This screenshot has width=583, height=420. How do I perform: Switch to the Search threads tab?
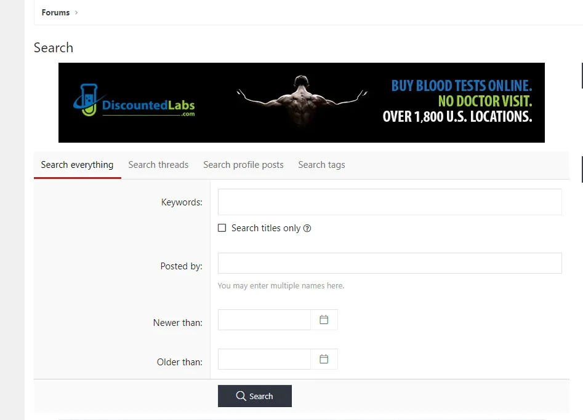158,165
